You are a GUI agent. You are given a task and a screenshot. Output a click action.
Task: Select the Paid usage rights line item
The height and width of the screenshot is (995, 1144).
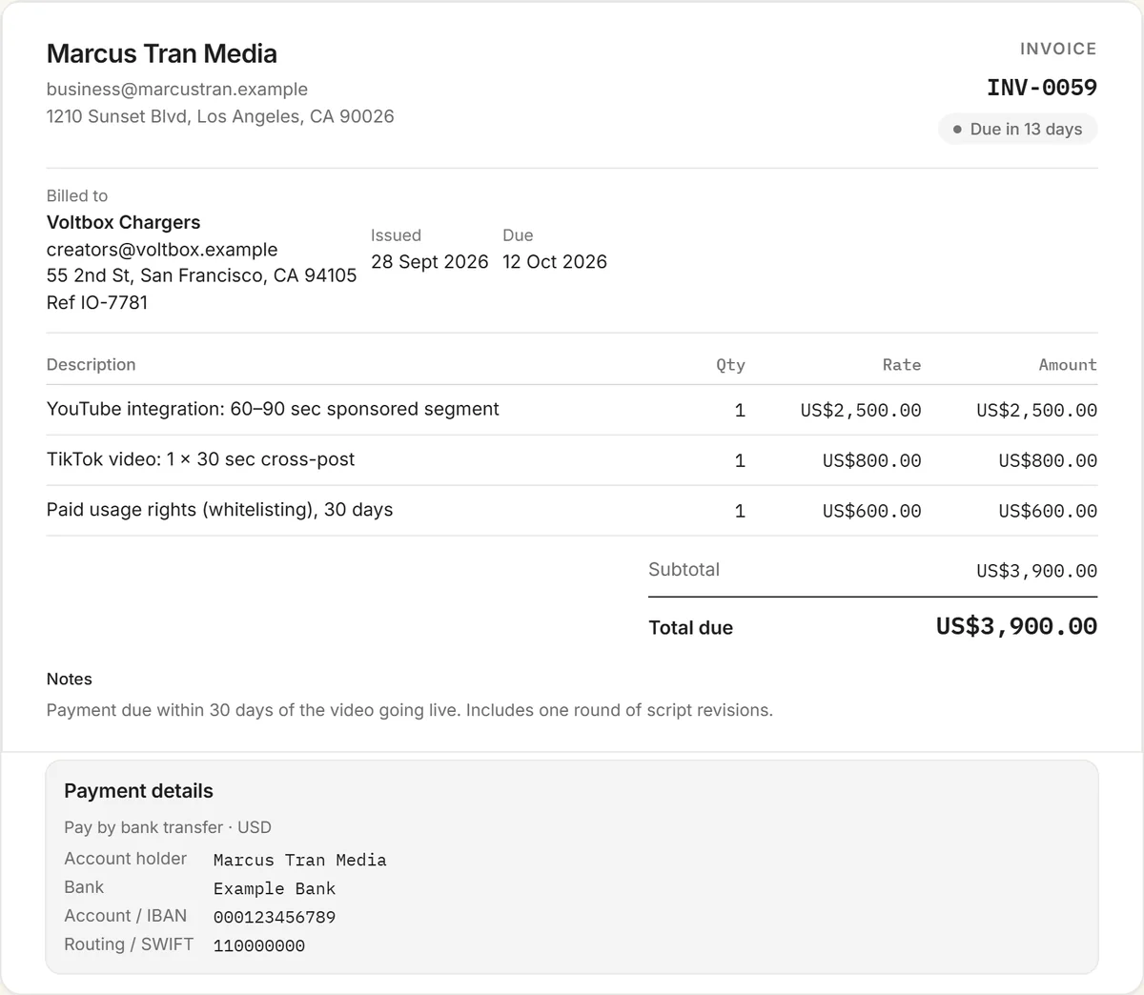[220, 510]
